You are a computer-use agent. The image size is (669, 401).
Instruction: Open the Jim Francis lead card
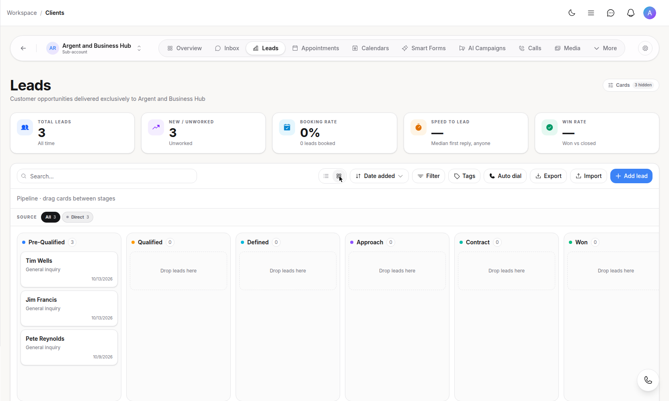[69, 308]
